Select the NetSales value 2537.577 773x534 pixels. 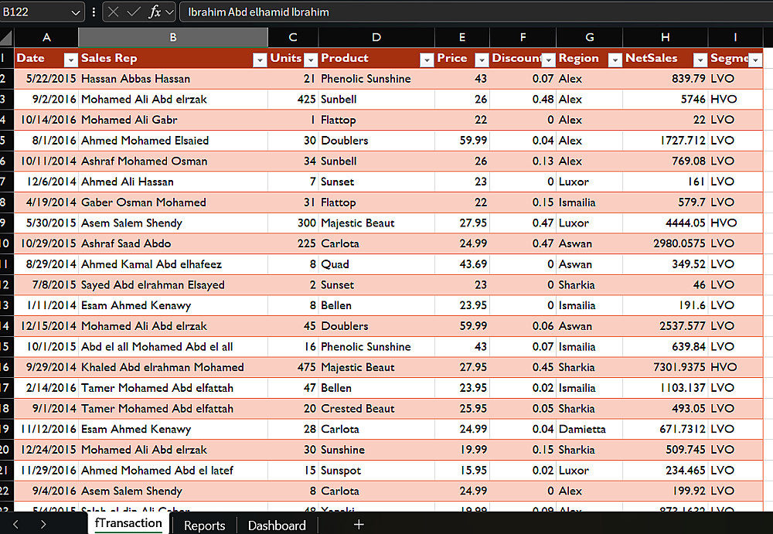tap(665, 326)
